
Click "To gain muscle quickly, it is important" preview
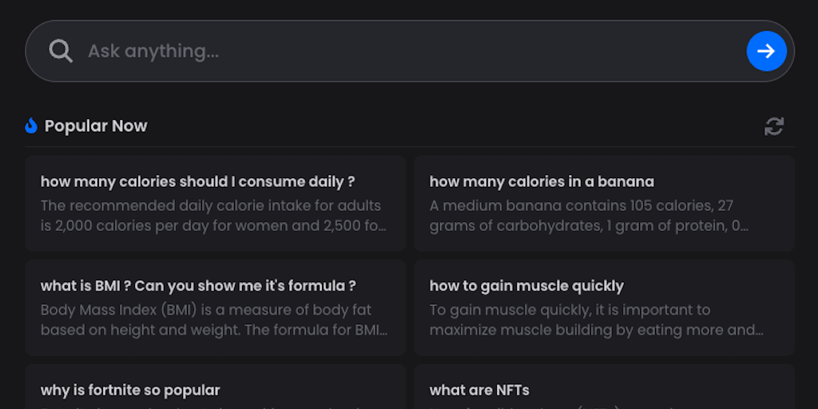(570, 310)
